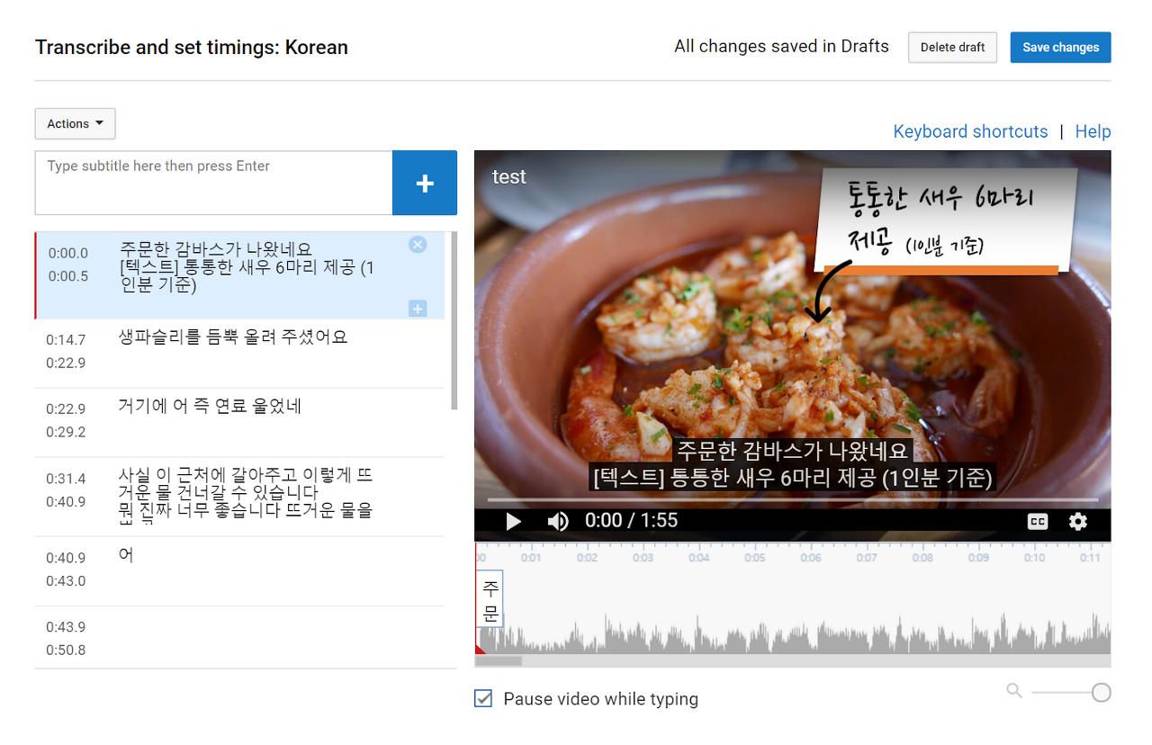
Task: Add subtitle with the blue plus button
Action: click(x=425, y=183)
